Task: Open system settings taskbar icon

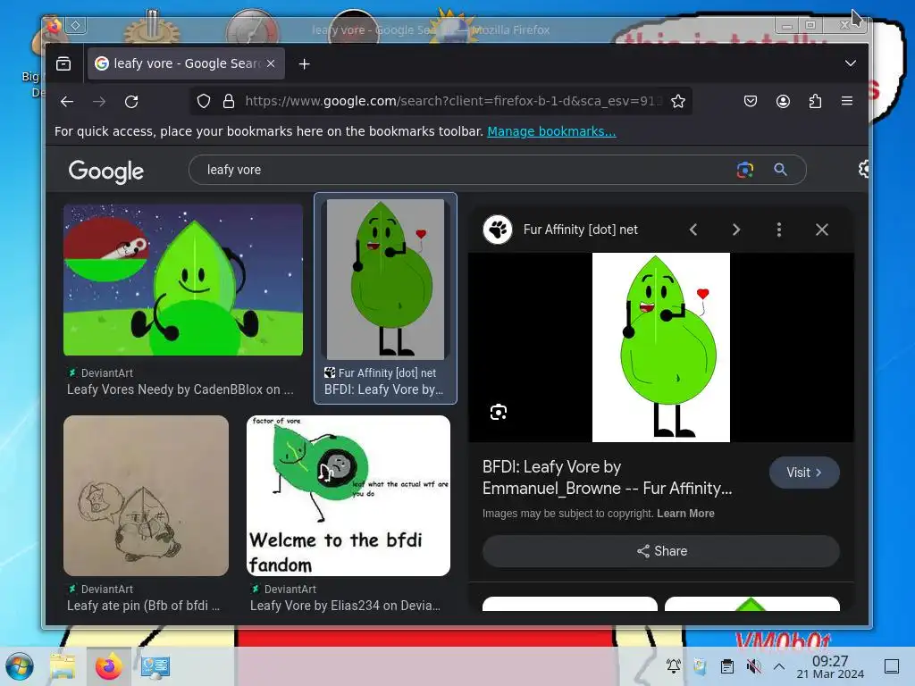Action: tap(155, 666)
